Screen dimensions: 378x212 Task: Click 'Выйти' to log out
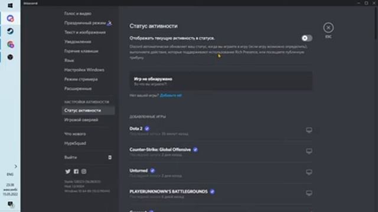pyautogui.click(x=71, y=157)
